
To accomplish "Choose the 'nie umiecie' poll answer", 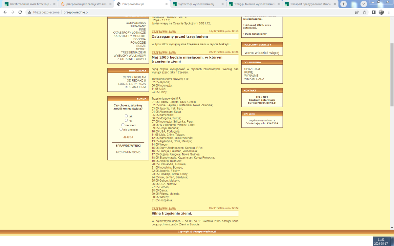I will [121, 129].
